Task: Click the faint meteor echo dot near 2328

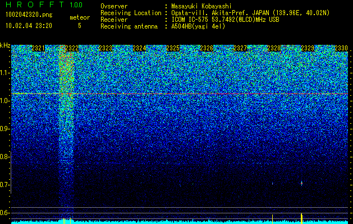Action: click(x=272, y=184)
